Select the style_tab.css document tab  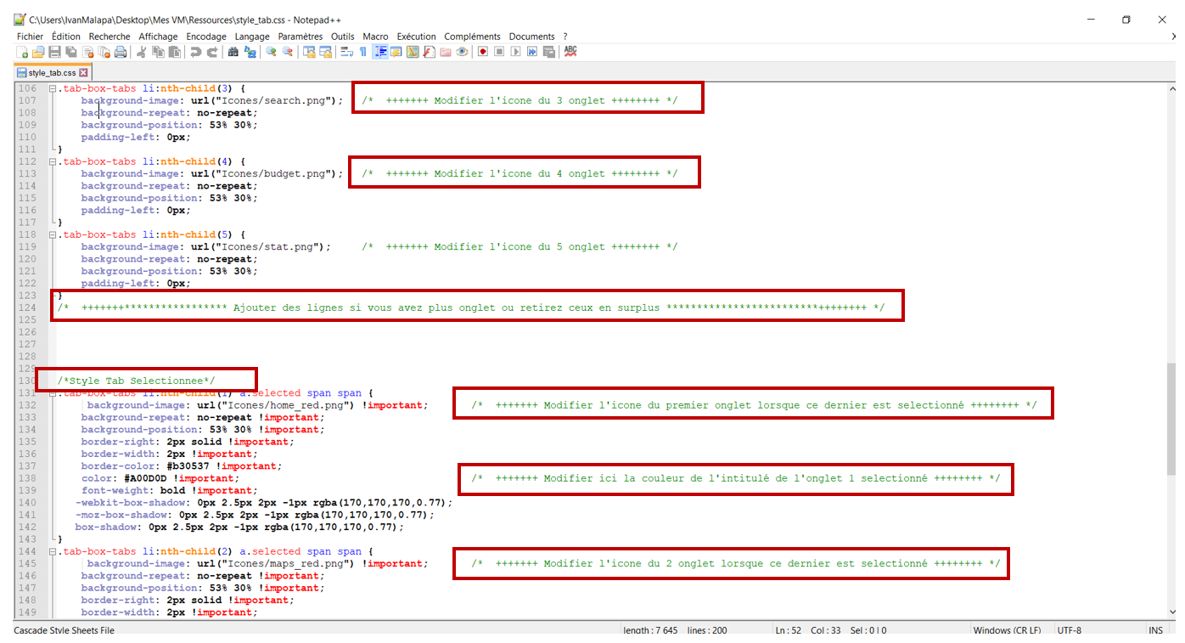47,72
